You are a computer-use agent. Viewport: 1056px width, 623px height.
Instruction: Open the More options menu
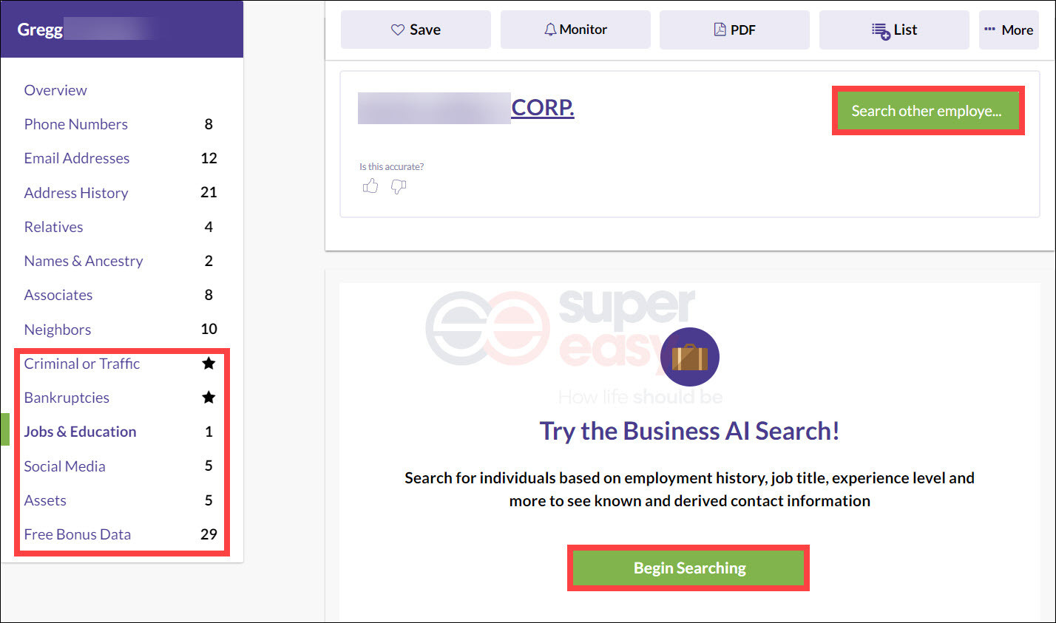click(1009, 30)
